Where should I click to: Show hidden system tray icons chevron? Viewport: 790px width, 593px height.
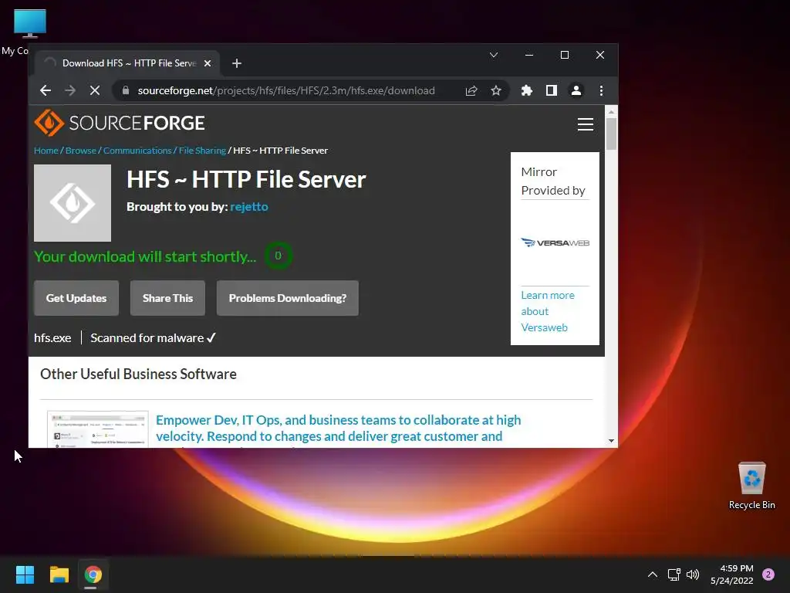(653, 574)
